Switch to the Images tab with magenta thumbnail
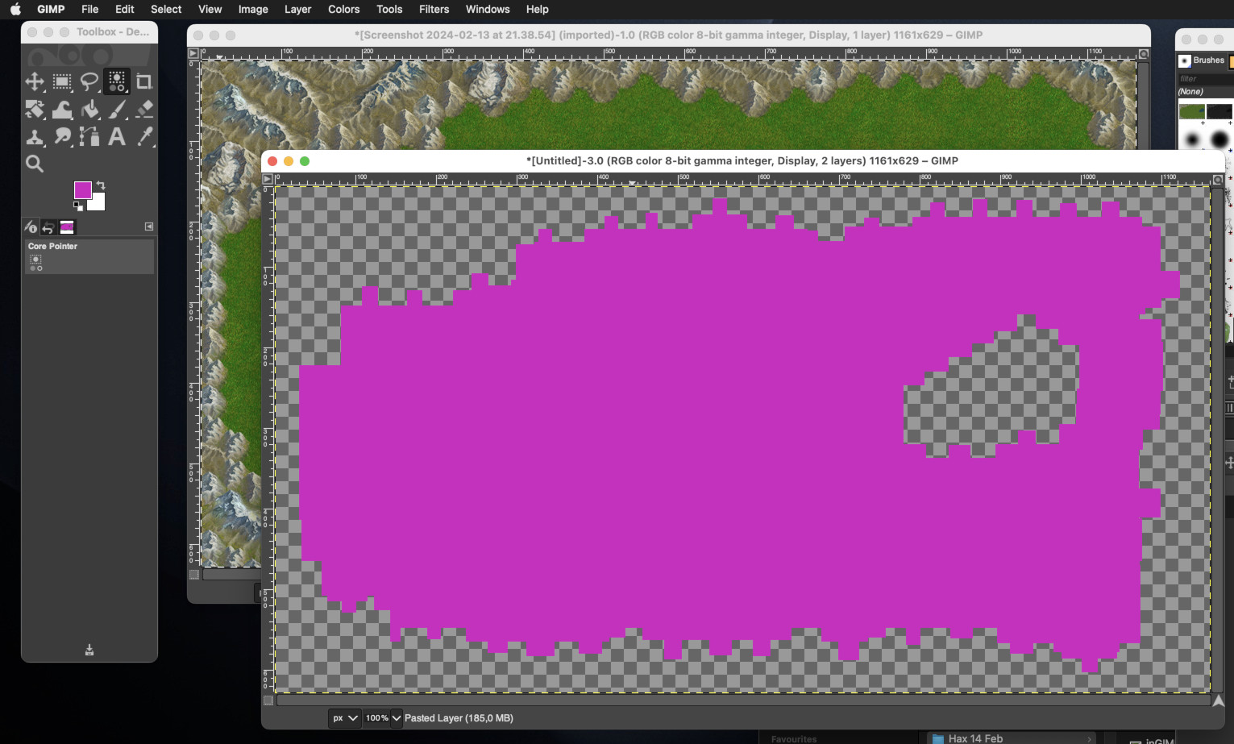 (67, 227)
